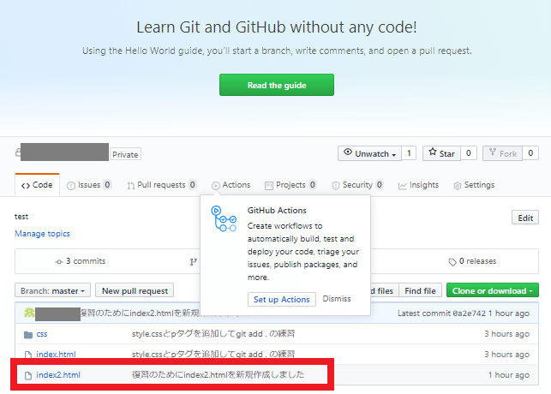Viewport: 551px width, 394px height.
Task: Click the watchers count 1
Action: pyautogui.click(x=409, y=153)
